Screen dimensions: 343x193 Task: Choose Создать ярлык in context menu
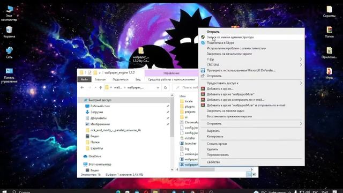pos(251,144)
